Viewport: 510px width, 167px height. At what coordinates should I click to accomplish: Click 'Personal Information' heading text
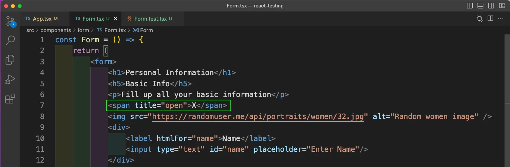click(170, 73)
